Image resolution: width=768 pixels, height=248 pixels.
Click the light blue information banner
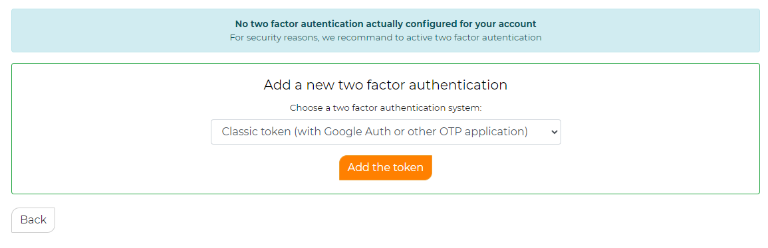tap(386, 31)
